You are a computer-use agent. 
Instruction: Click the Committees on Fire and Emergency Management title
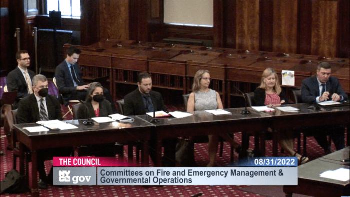(x=191, y=173)
